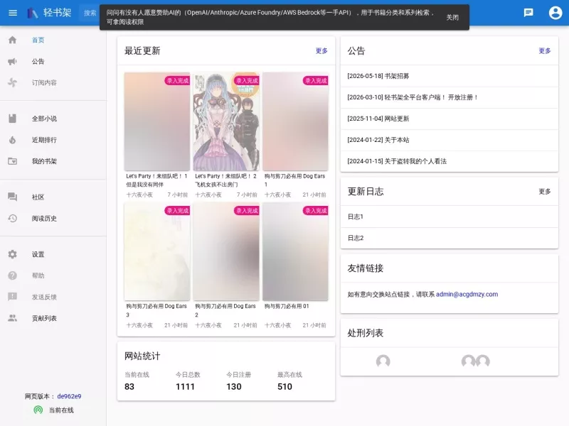The image size is (569, 426).
Task: Click the title 狗与剪刀必有用 01
Action: point(287,306)
